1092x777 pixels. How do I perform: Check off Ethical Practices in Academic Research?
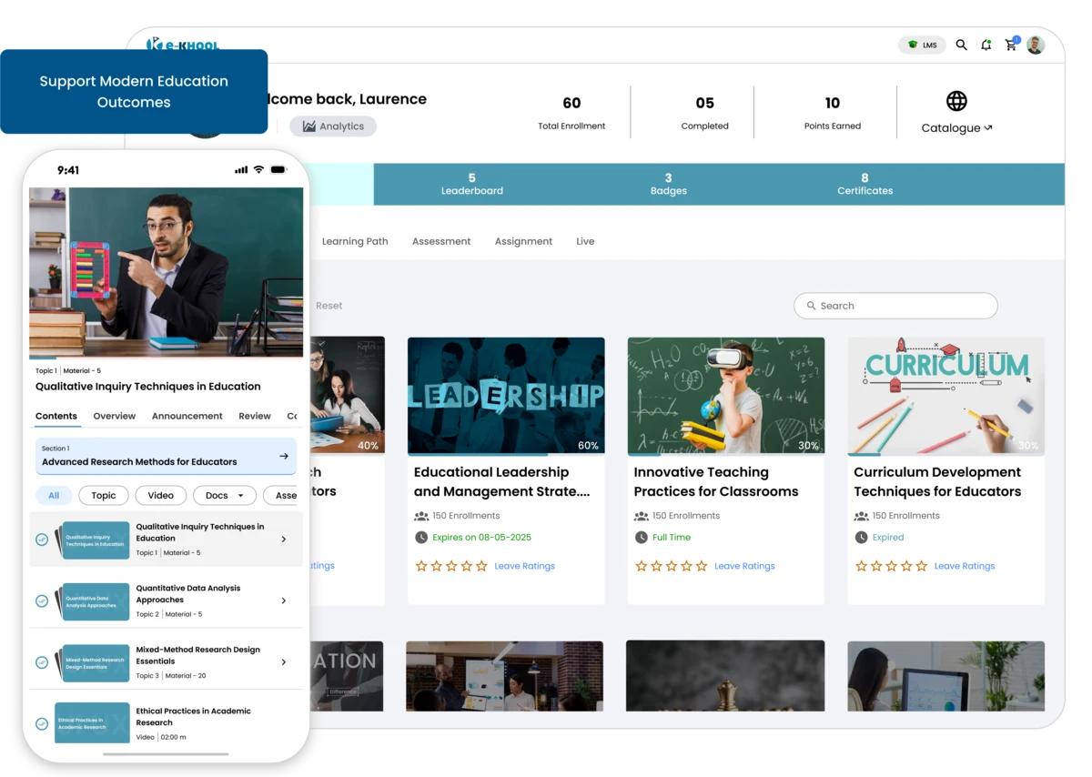pyautogui.click(x=40, y=724)
